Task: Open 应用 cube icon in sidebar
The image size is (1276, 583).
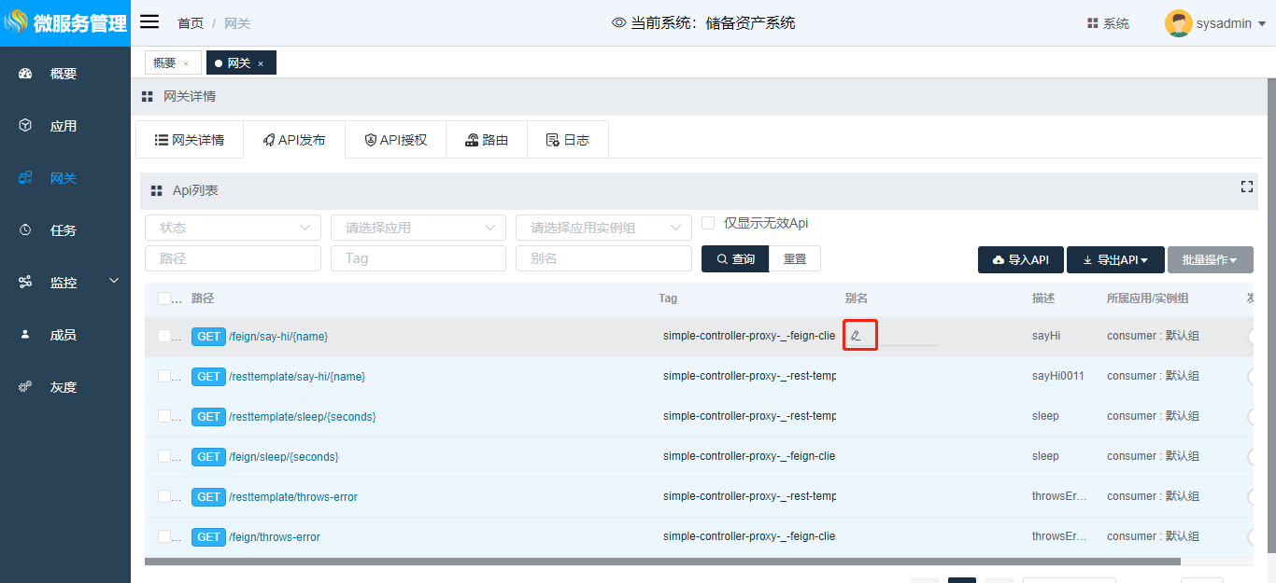Action: [25, 126]
